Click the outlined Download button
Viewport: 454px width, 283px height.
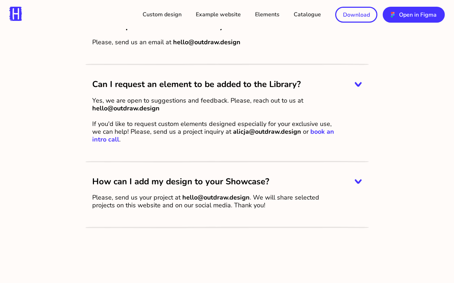pos(356,15)
